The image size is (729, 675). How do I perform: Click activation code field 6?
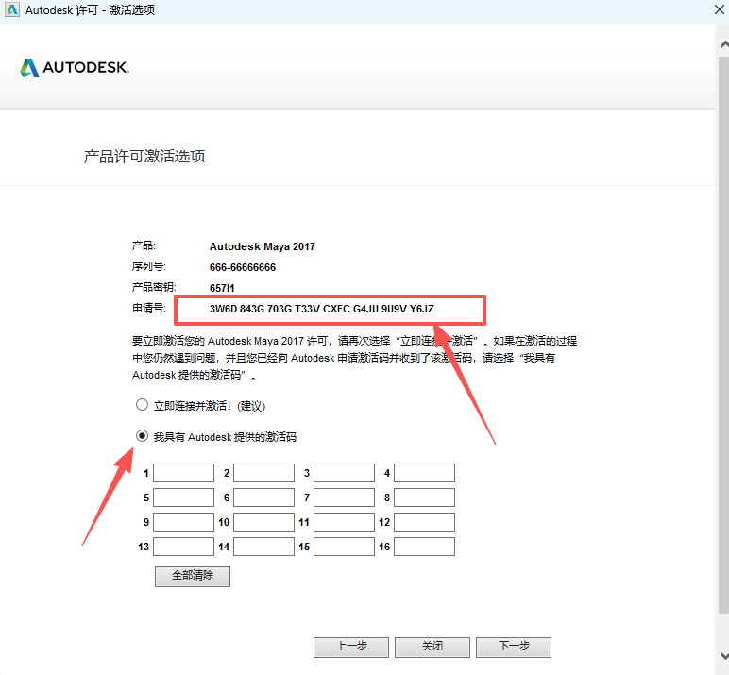tap(263, 498)
